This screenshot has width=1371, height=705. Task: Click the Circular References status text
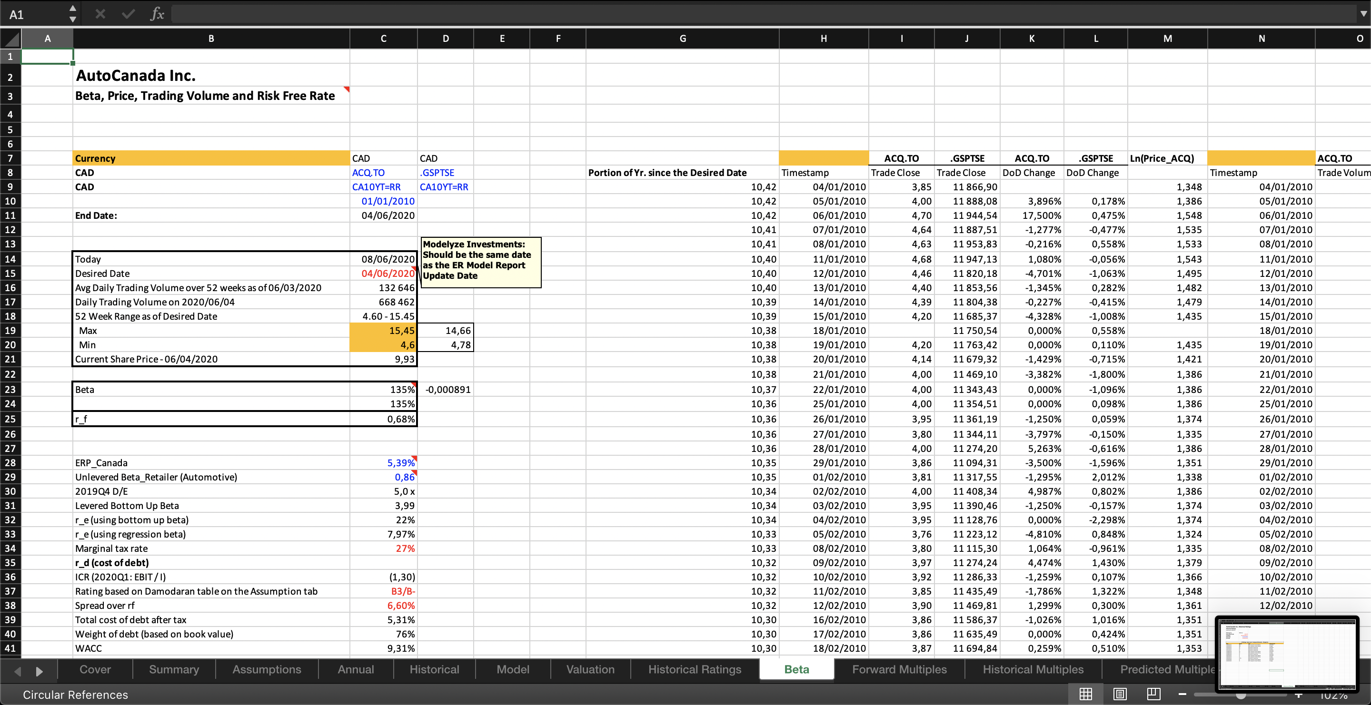75,695
